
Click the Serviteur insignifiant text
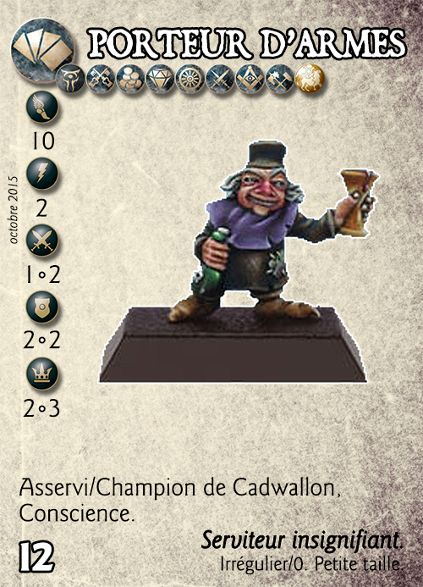coord(302,541)
